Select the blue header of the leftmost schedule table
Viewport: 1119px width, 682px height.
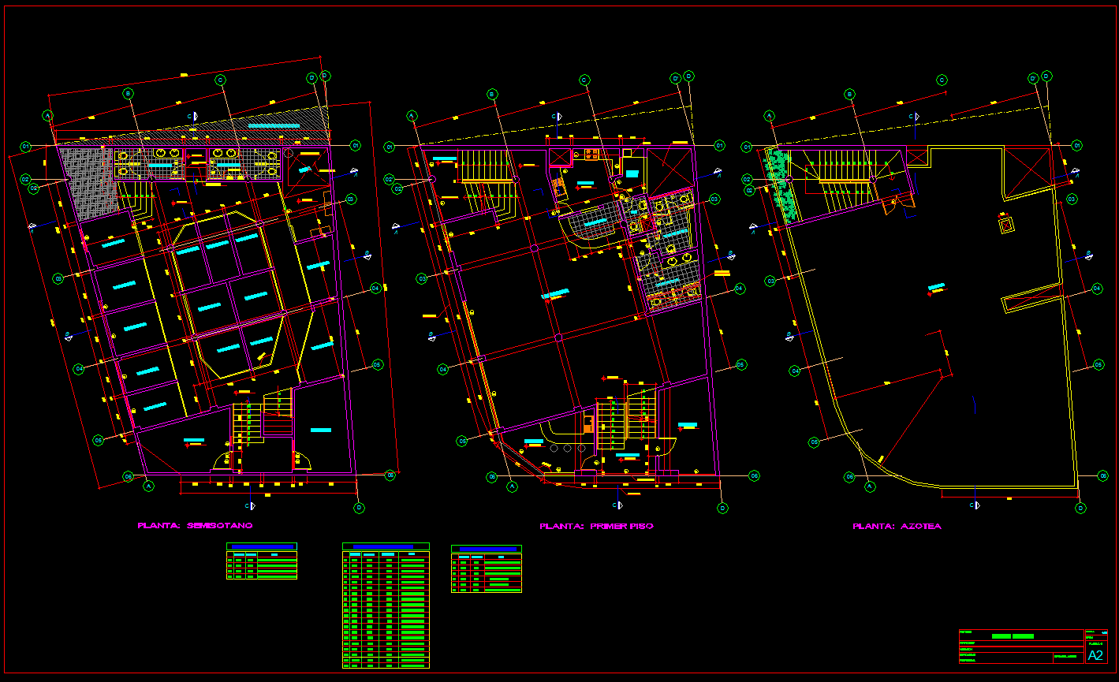pyautogui.click(x=261, y=546)
